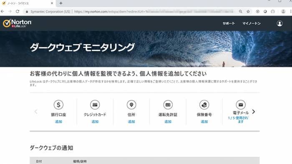The height and width of the screenshot is (164, 292).
Task: Select the address location pin icon
Action: click(x=131, y=105)
